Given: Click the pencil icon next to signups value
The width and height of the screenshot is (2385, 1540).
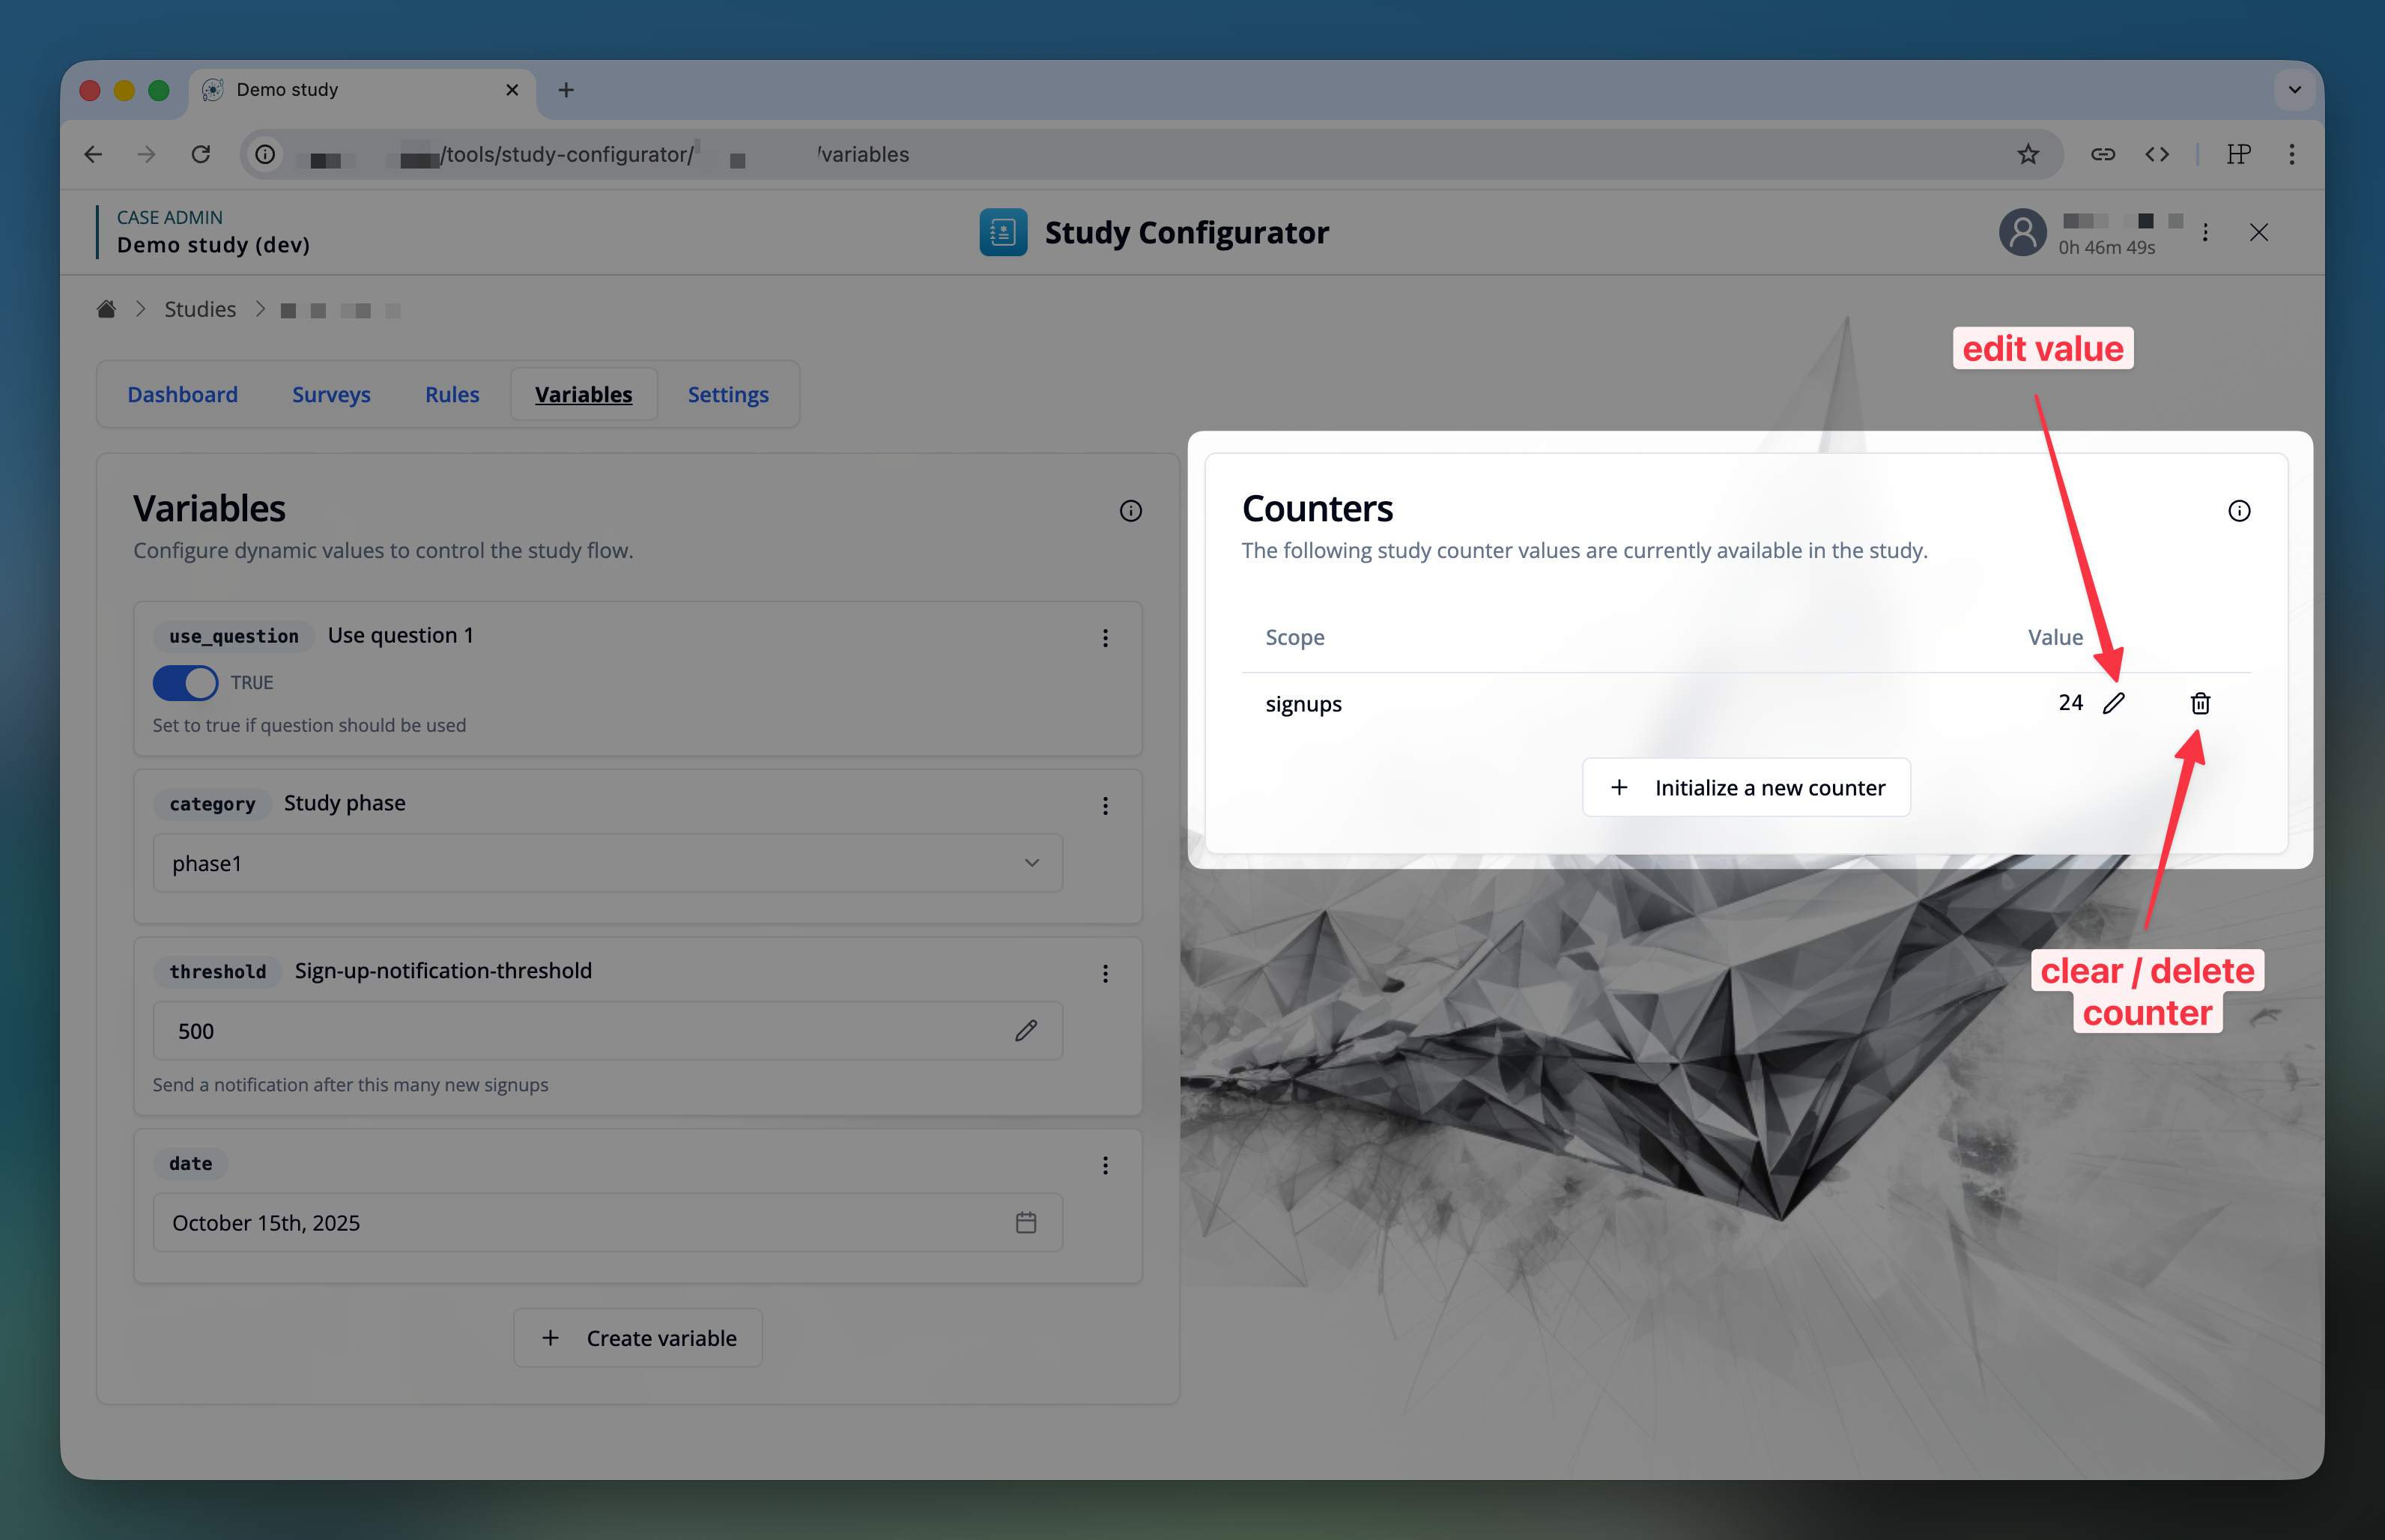Looking at the screenshot, I should tap(2113, 703).
